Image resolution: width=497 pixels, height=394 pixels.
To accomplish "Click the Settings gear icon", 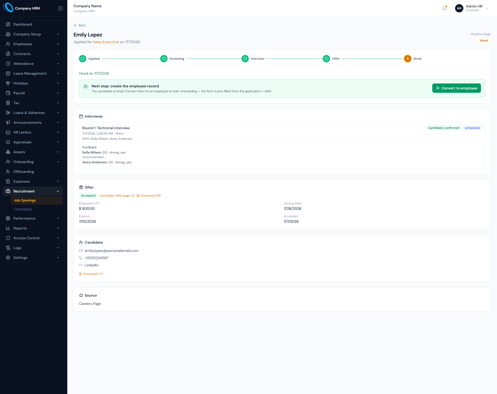I will point(8,258).
